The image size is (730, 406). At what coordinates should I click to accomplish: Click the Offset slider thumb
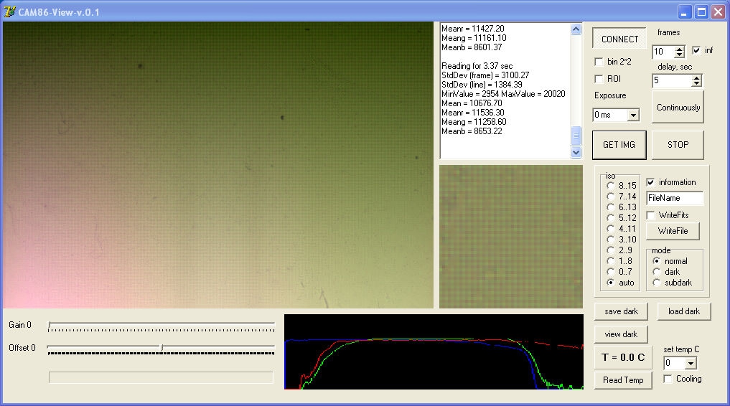tap(162, 348)
